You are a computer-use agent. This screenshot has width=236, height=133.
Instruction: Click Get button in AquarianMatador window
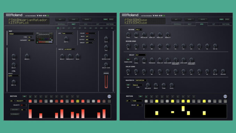60,20
